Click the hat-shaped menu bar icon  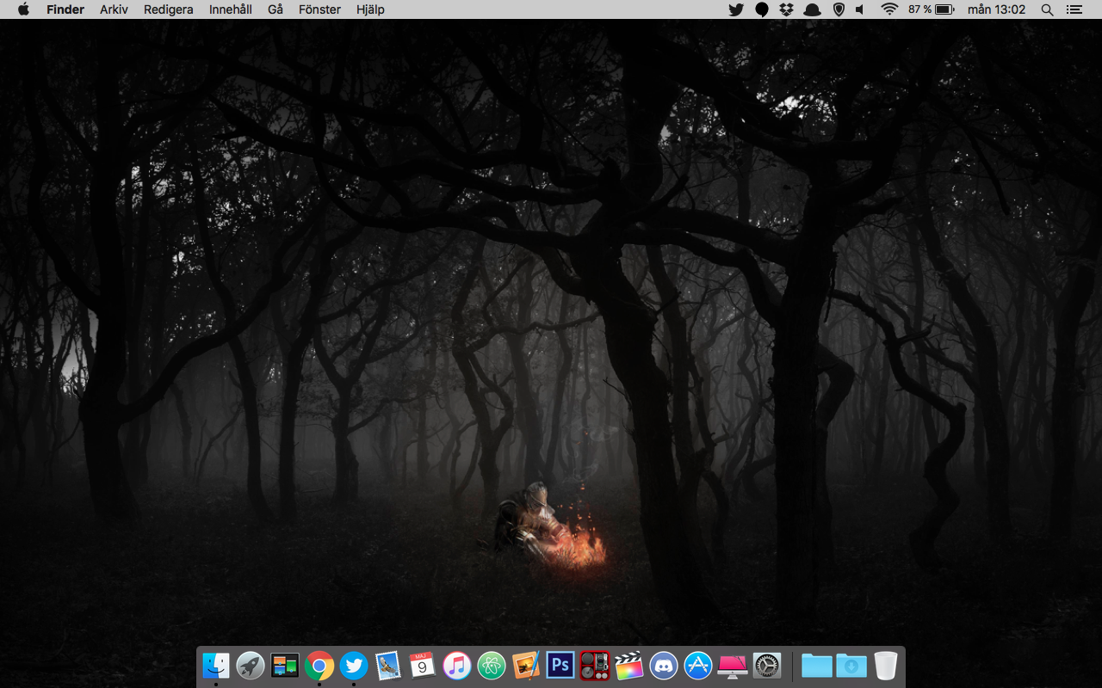(x=812, y=9)
